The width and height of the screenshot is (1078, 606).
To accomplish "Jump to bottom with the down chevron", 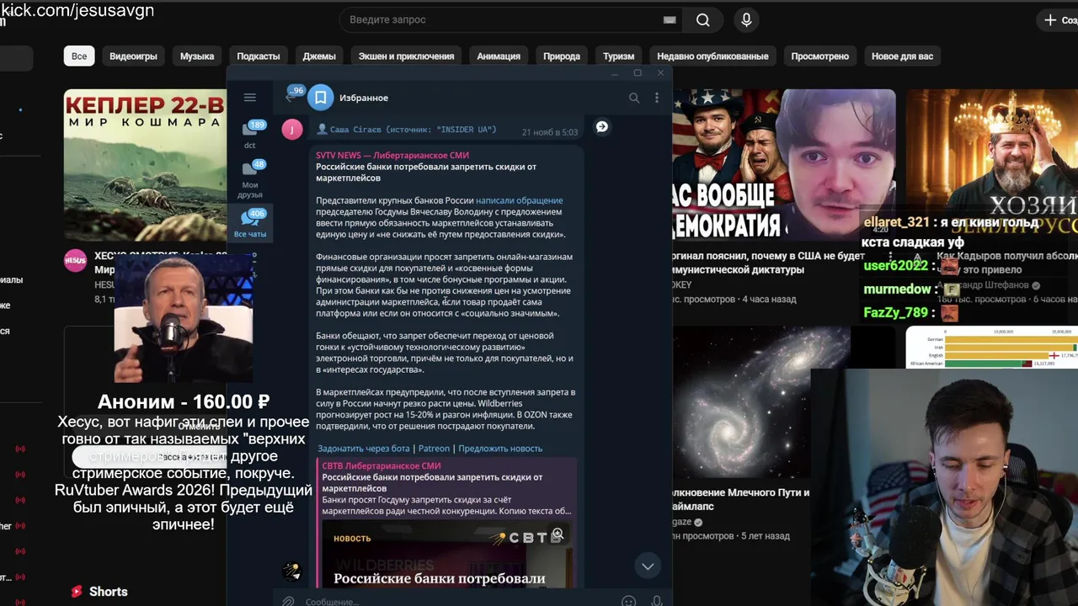I will pyautogui.click(x=648, y=566).
